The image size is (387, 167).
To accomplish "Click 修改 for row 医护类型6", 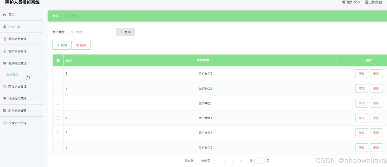I will (362, 148).
